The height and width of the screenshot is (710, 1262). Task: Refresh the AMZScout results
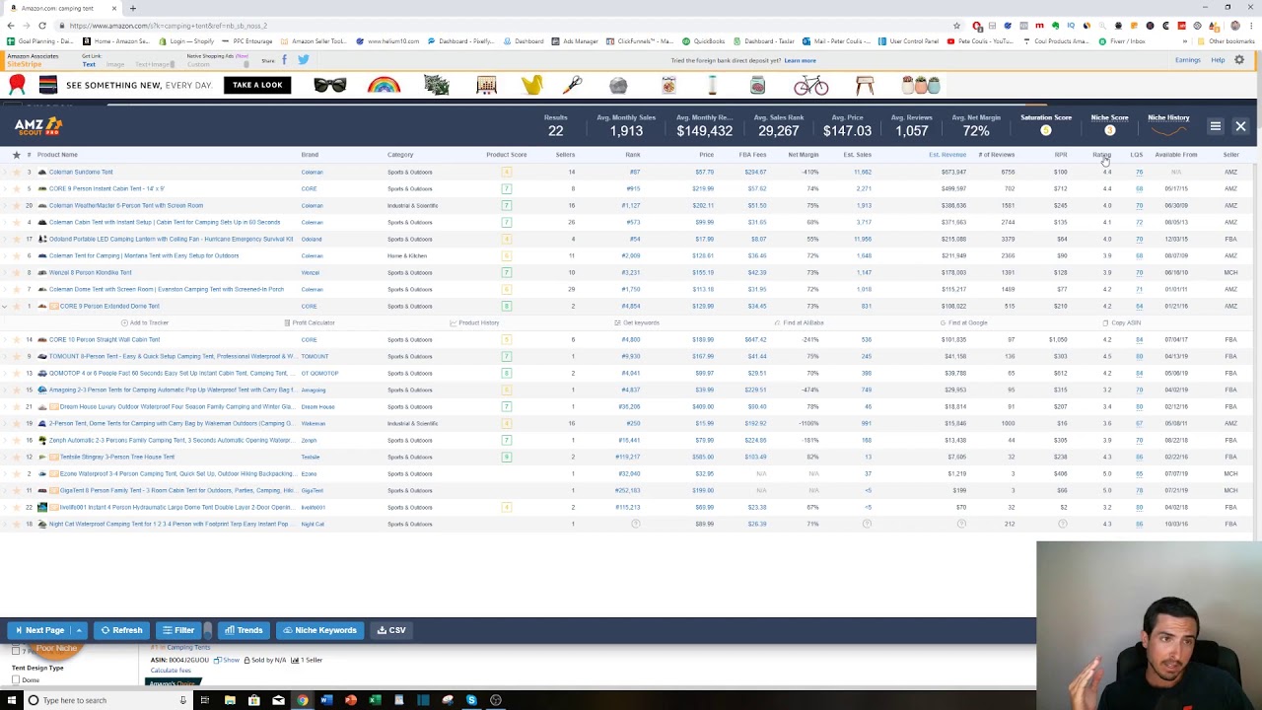121,630
